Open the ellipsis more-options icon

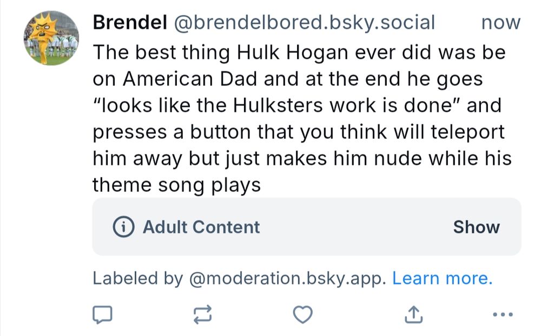pyautogui.click(x=503, y=314)
